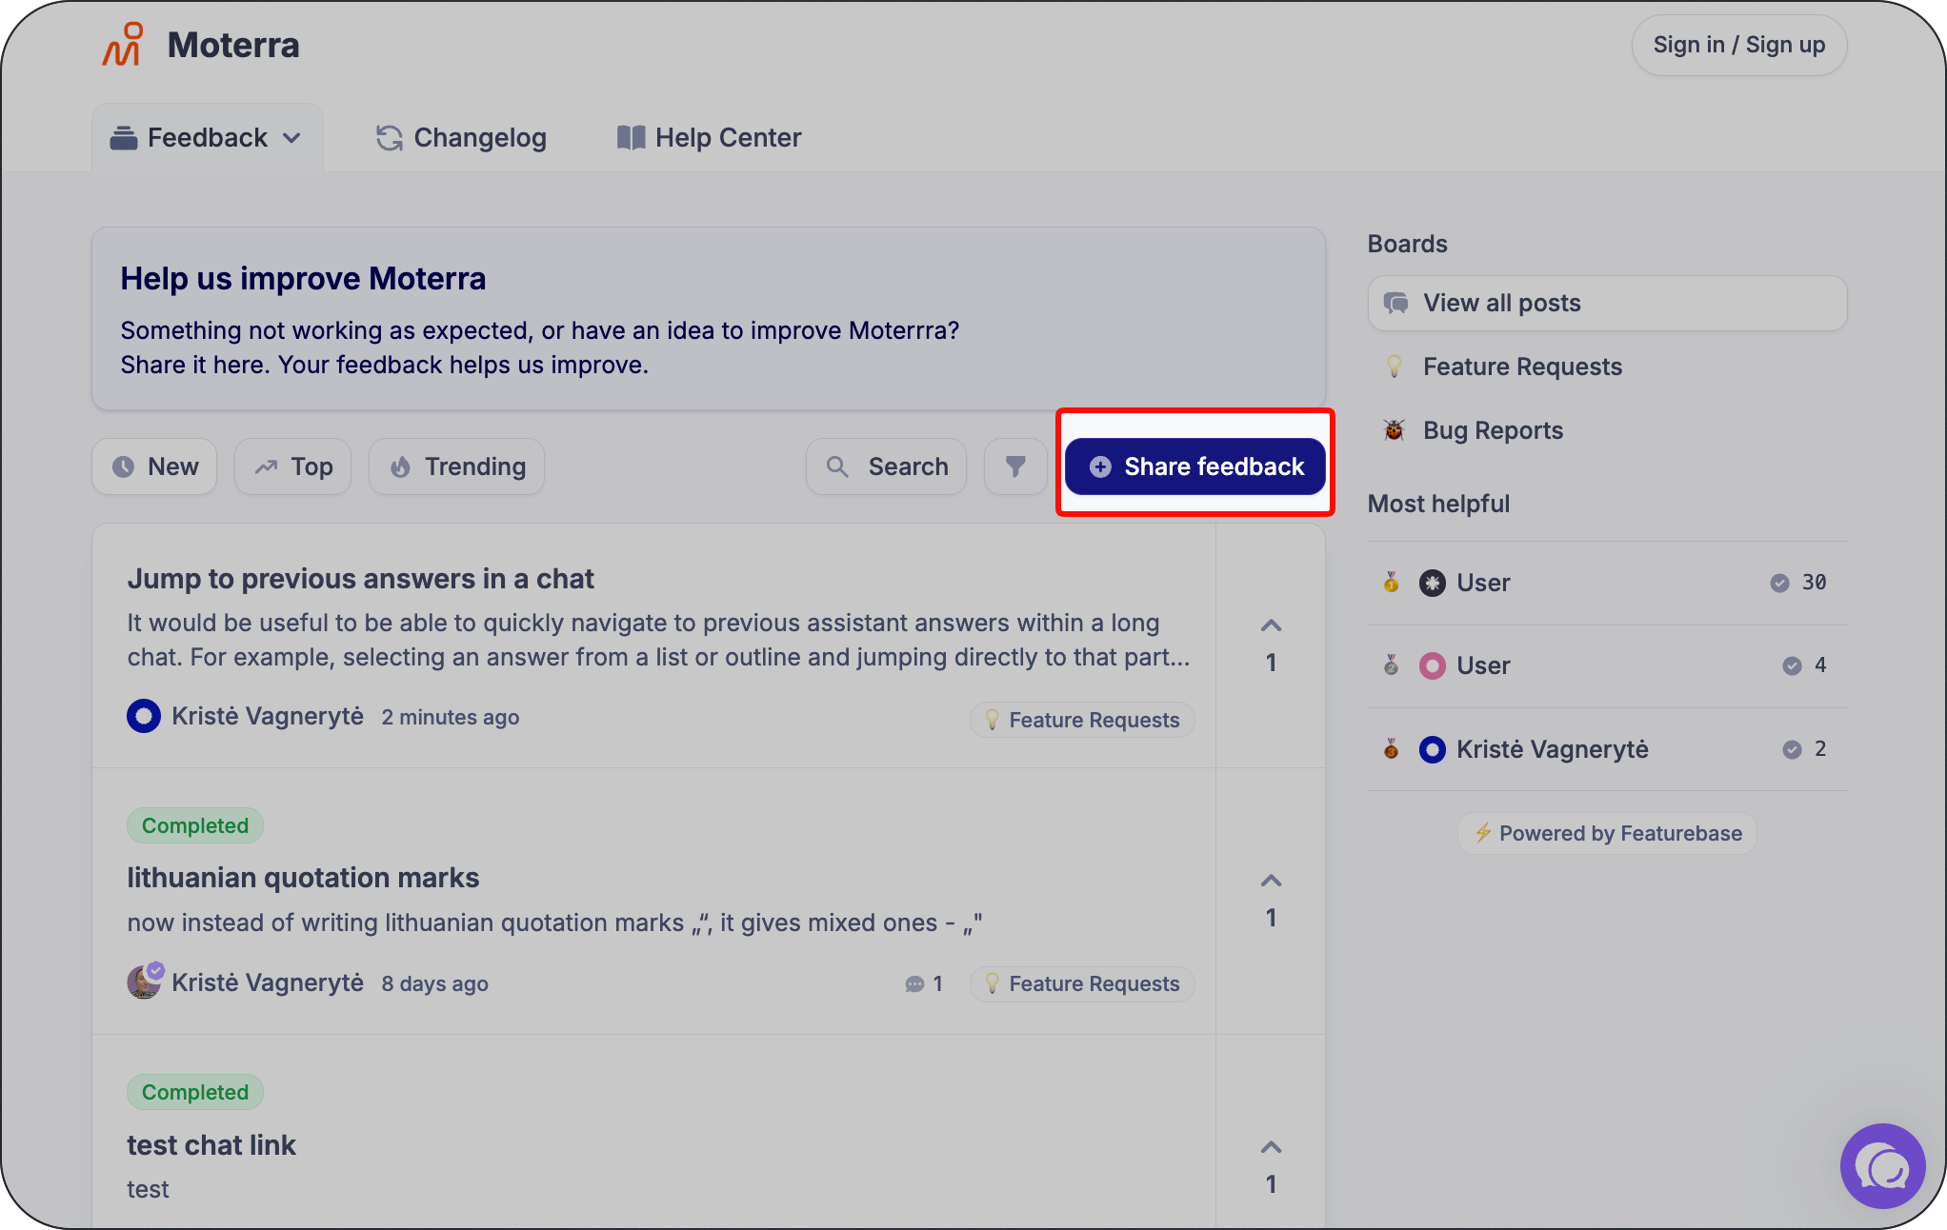Switch to the Changelog tab

461,138
